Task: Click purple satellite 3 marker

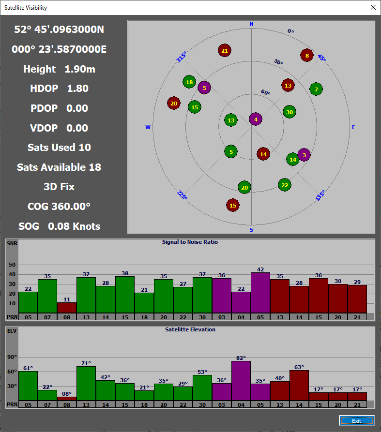Action: pos(304,155)
